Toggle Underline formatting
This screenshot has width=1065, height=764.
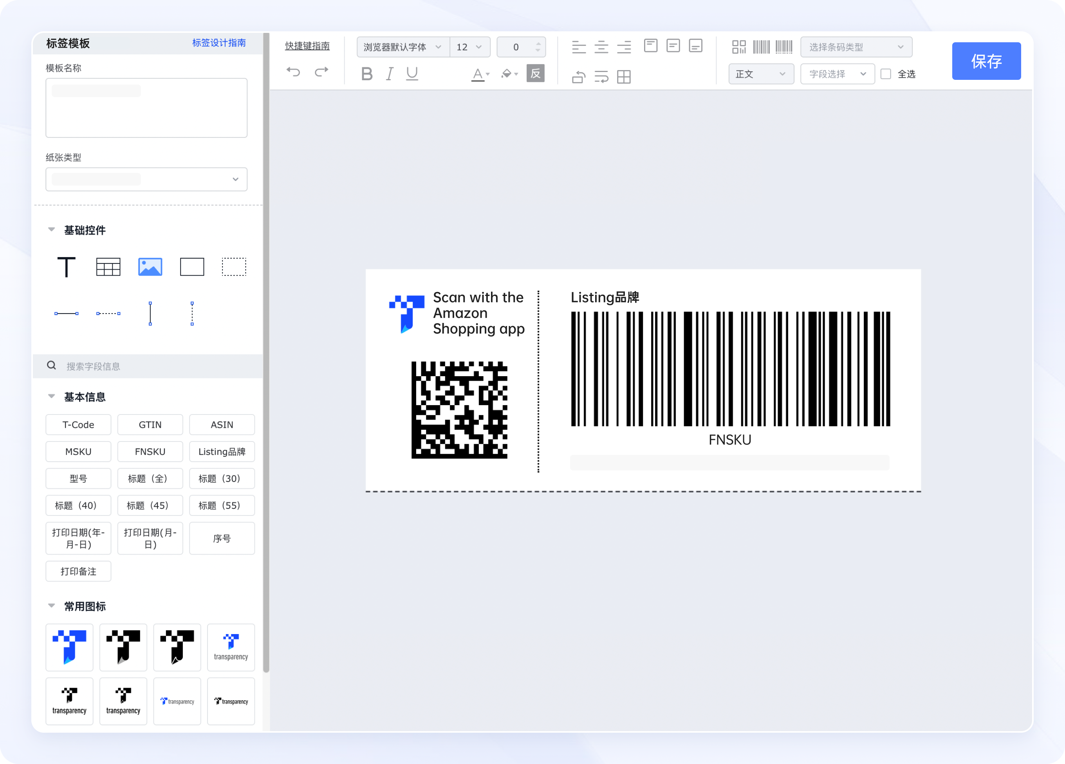[412, 74]
